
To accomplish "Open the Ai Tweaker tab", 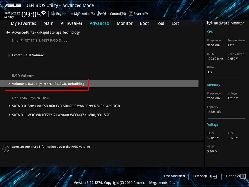I will (x=72, y=23).
